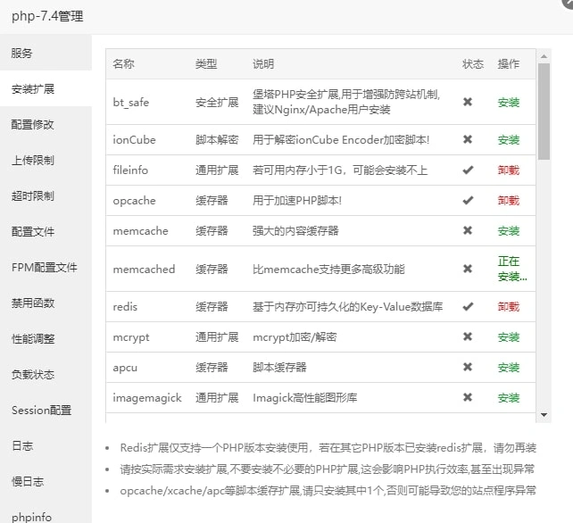Click the X status icon for ionCube

coord(468,140)
